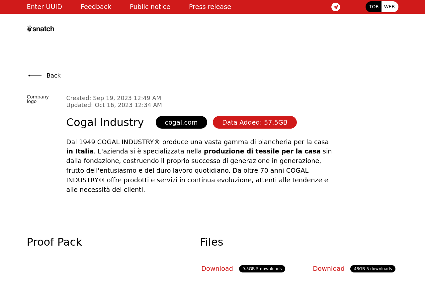425x296 pixels.
Task: Click the left arrow beside Back
Action: 35,76
